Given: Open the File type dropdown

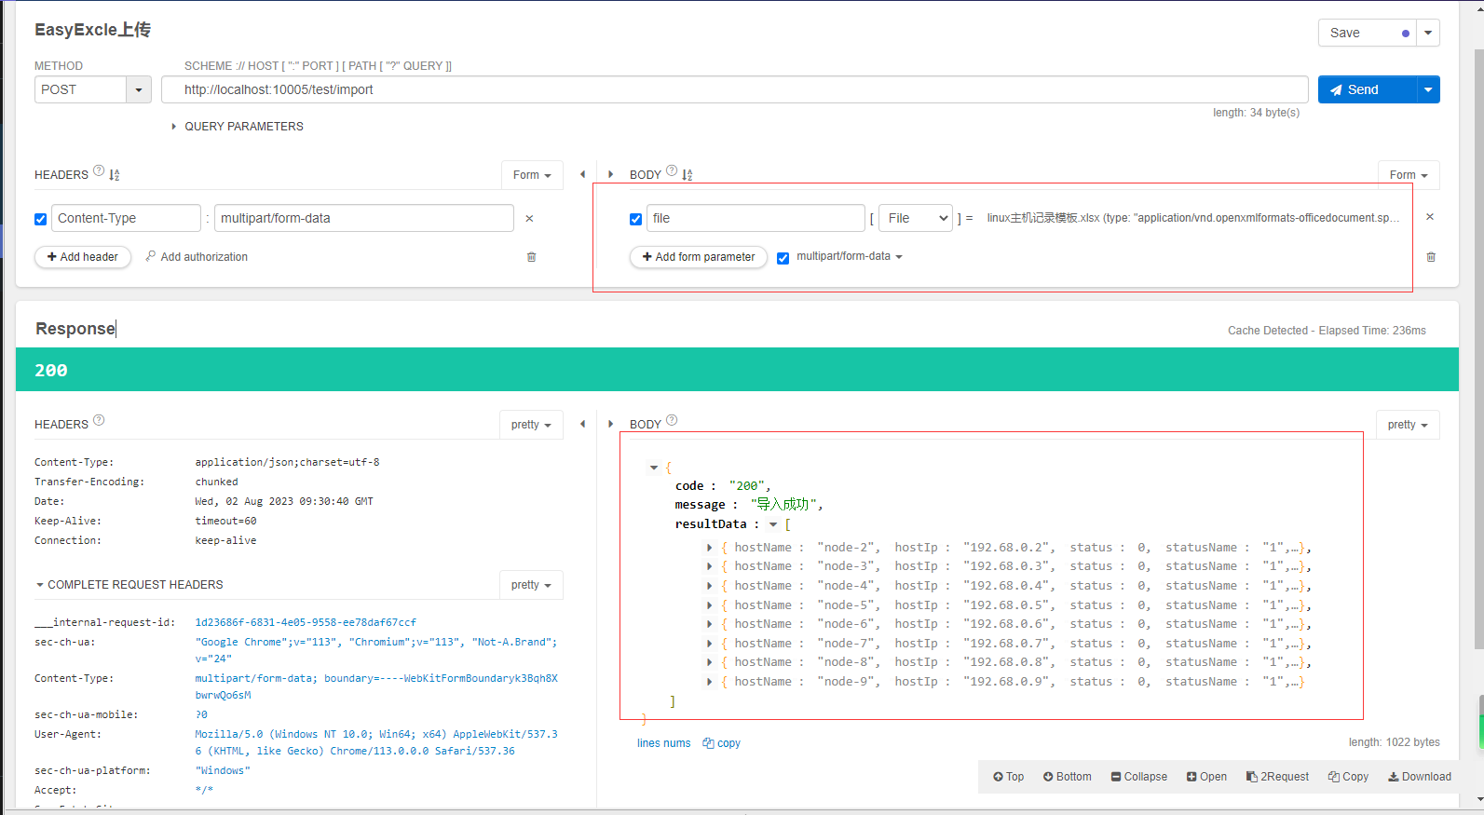Looking at the screenshot, I should click(x=916, y=218).
